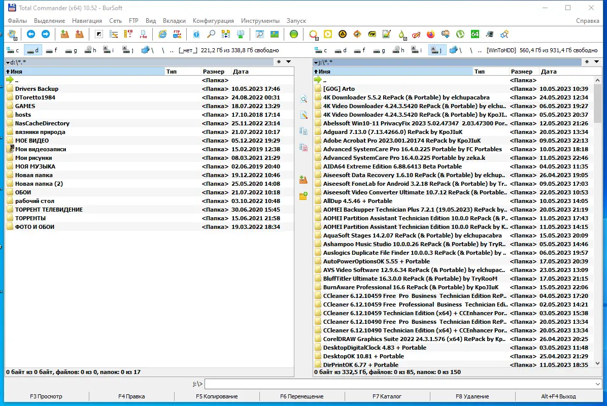Click the F6 Перемещение button
This screenshot has width=607, height=406.
point(302,396)
